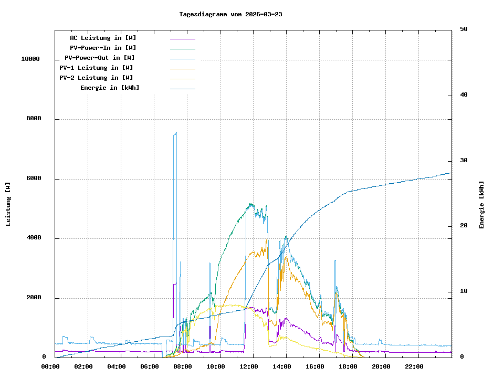
Task: Click the PV-1 Leistung legend label
Action: click(96, 68)
